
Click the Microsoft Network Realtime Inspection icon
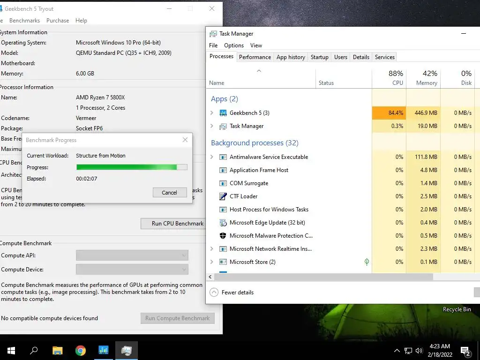(223, 249)
